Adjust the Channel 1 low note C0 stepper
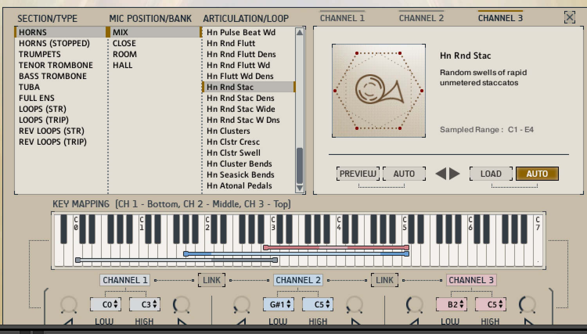587x334 pixels. (x=106, y=304)
